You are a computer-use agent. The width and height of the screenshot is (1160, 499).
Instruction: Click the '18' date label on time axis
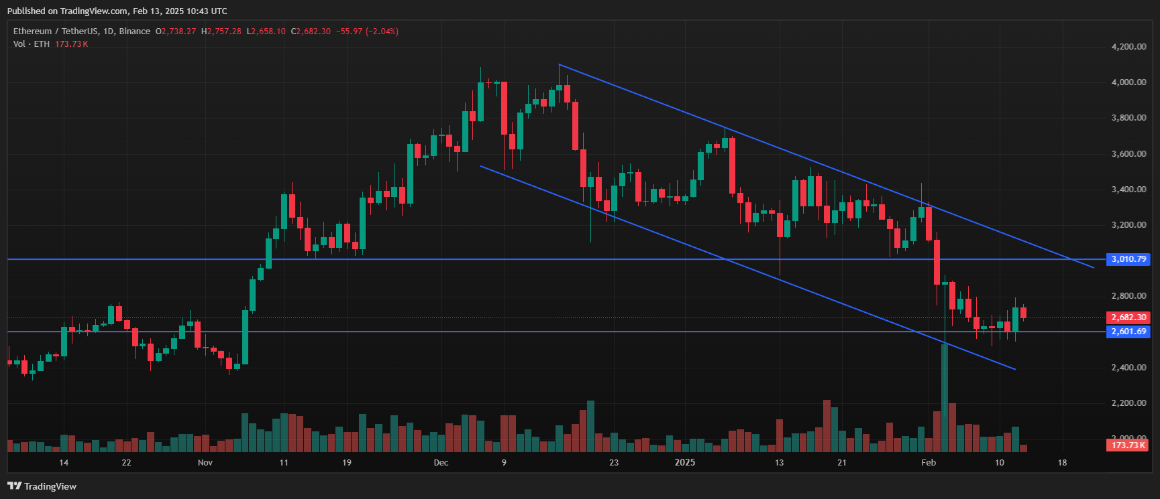point(1062,463)
